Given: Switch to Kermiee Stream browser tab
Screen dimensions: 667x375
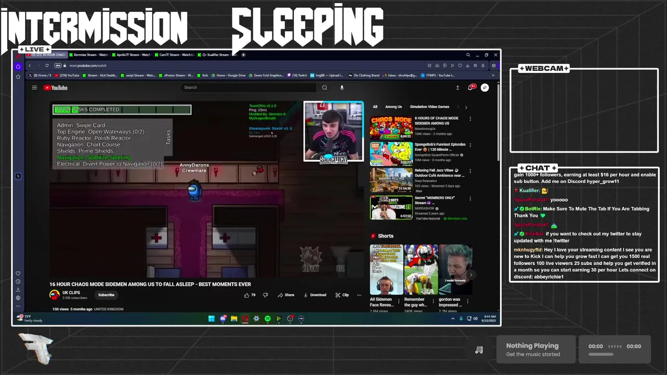Looking at the screenshot, I should pos(88,55).
